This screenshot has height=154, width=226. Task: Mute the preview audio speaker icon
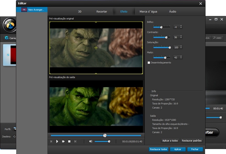click(91, 141)
